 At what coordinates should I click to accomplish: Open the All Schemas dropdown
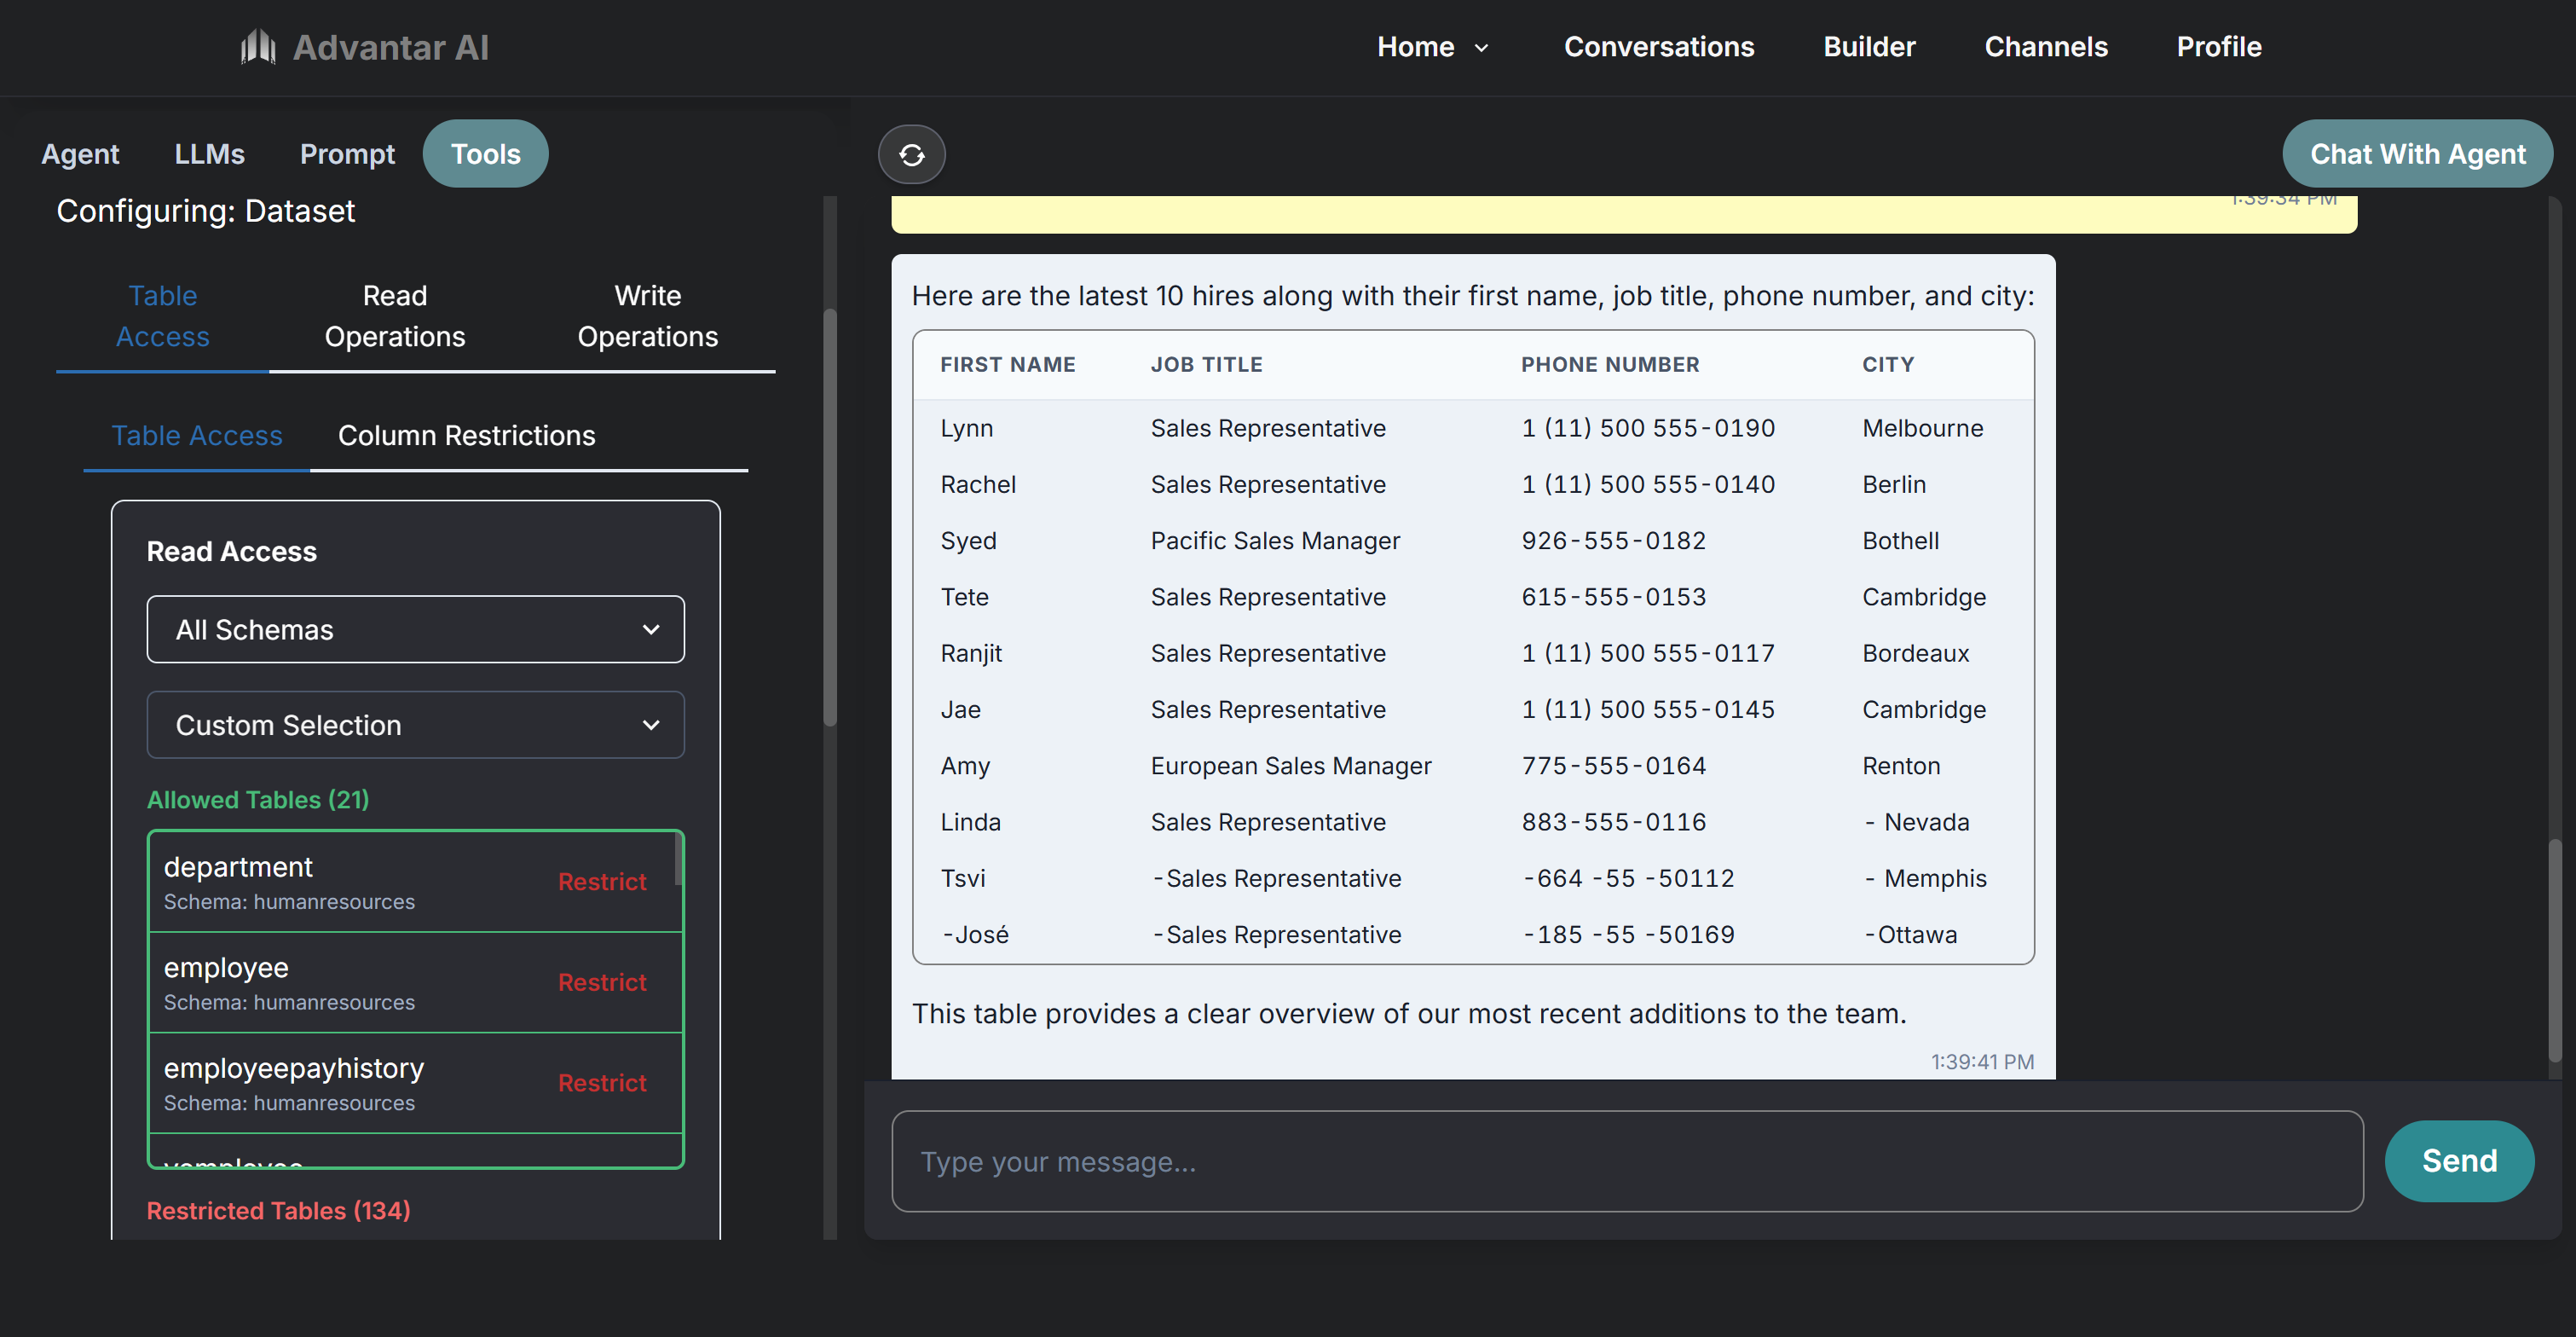click(415, 629)
